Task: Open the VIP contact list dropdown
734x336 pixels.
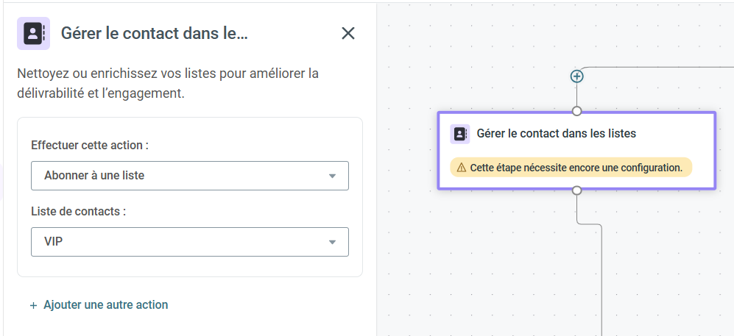Action: click(x=190, y=242)
